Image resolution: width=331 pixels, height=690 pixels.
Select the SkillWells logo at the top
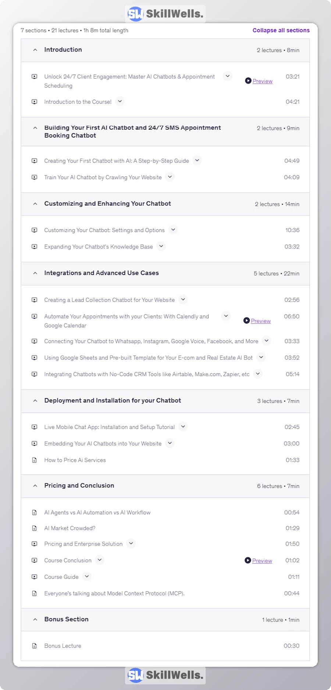[164, 14]
